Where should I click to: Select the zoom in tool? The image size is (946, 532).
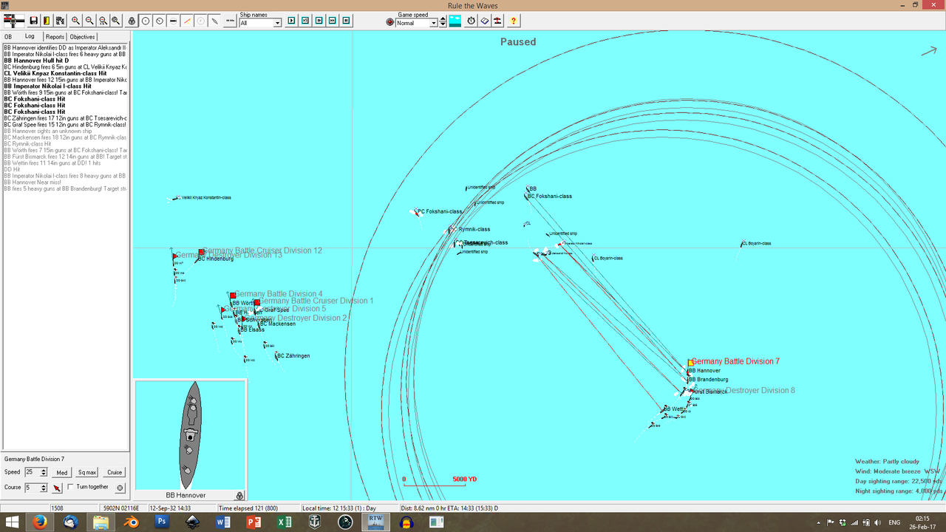click(76, 21)
